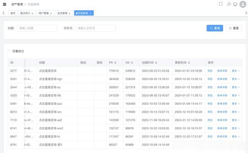
Task: Click 预览 for row 5277
Action: (210, 71)
